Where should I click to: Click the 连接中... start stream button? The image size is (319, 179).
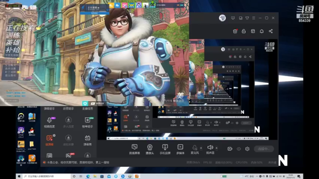pyautogui.click(x=264, y=149)
